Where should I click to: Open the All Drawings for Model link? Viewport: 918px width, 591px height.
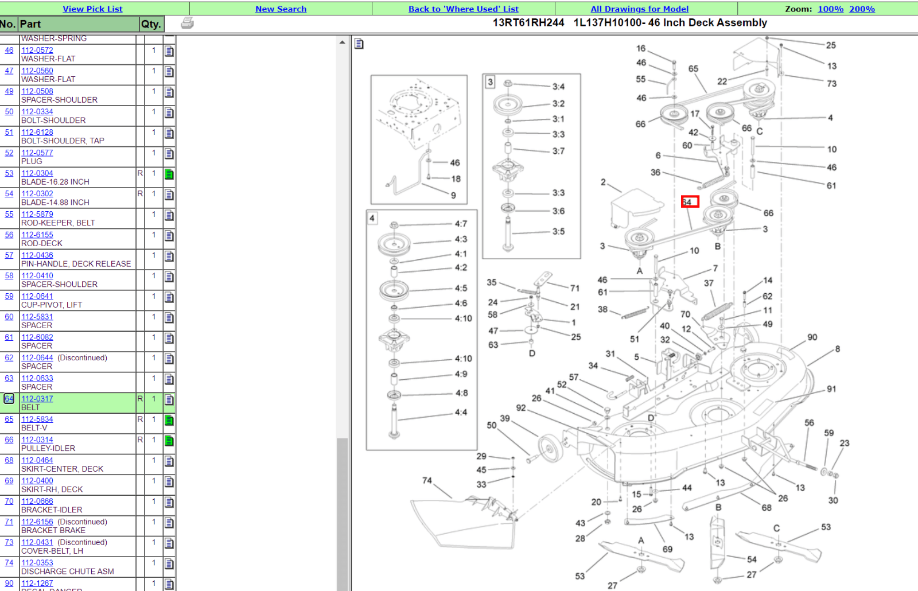(x=639, y=9)
